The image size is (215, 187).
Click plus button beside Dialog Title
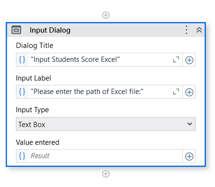tap(189, 60)
